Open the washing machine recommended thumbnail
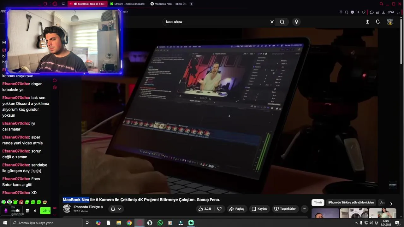 [x=354, y=213]
